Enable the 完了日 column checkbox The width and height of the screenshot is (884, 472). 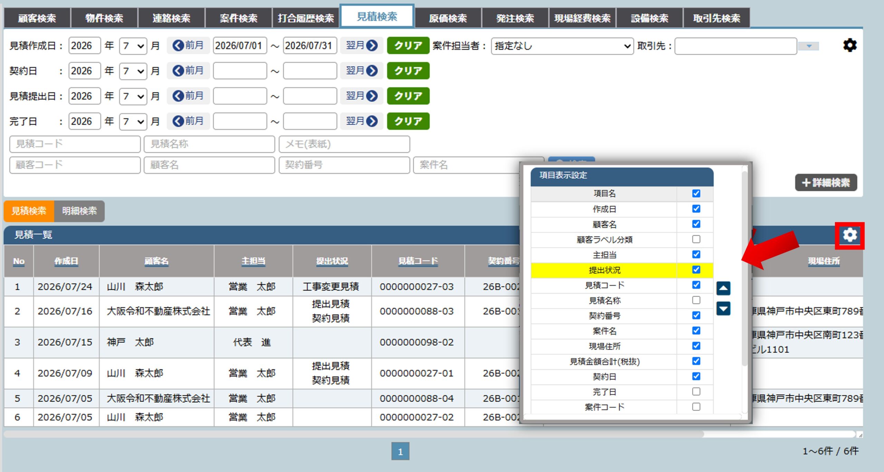(x=696, y=391)
